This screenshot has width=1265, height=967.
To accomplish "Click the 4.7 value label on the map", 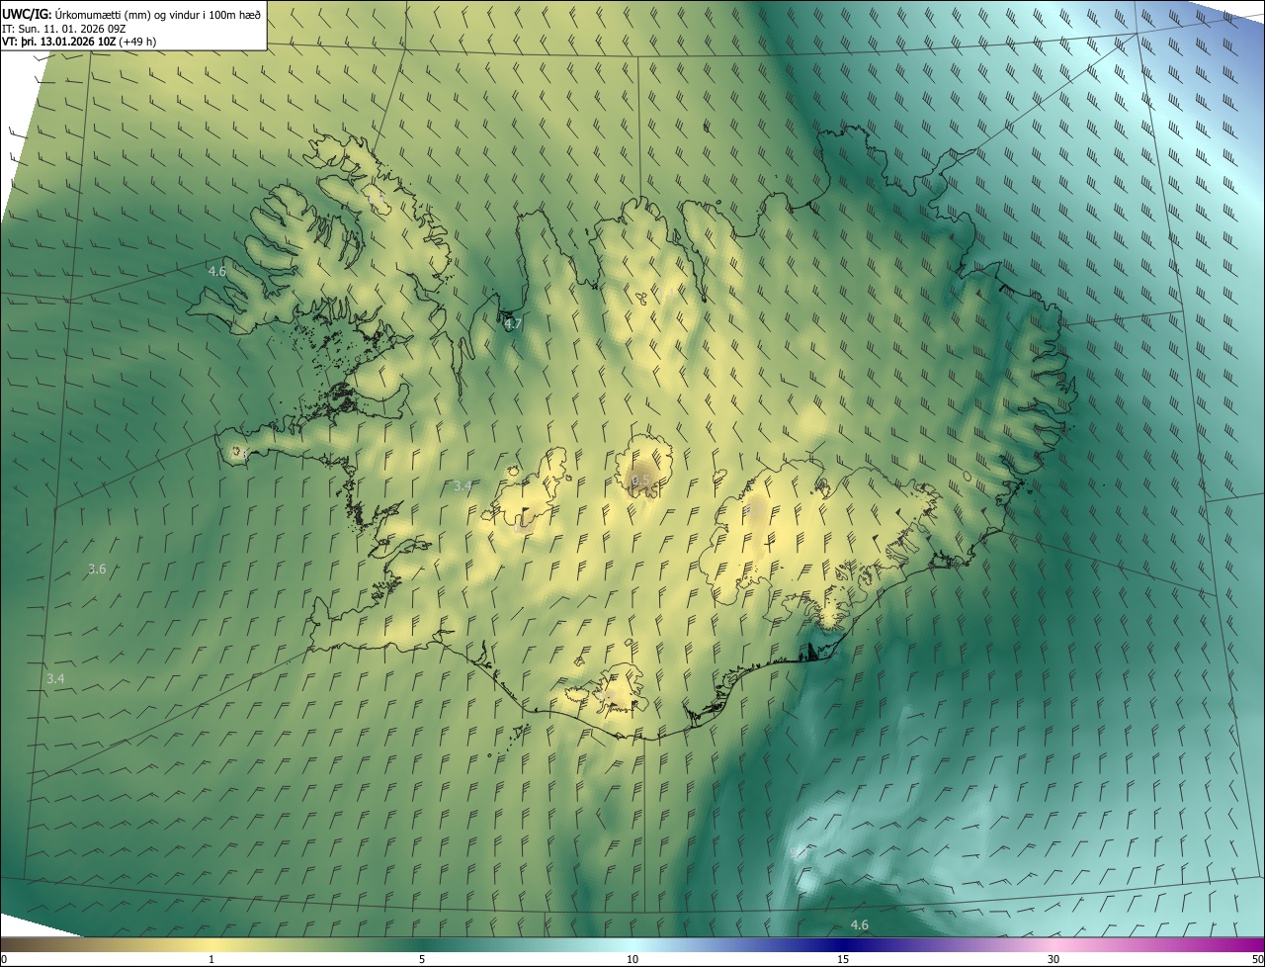I will pyautogui.click(x=513, y=323).
